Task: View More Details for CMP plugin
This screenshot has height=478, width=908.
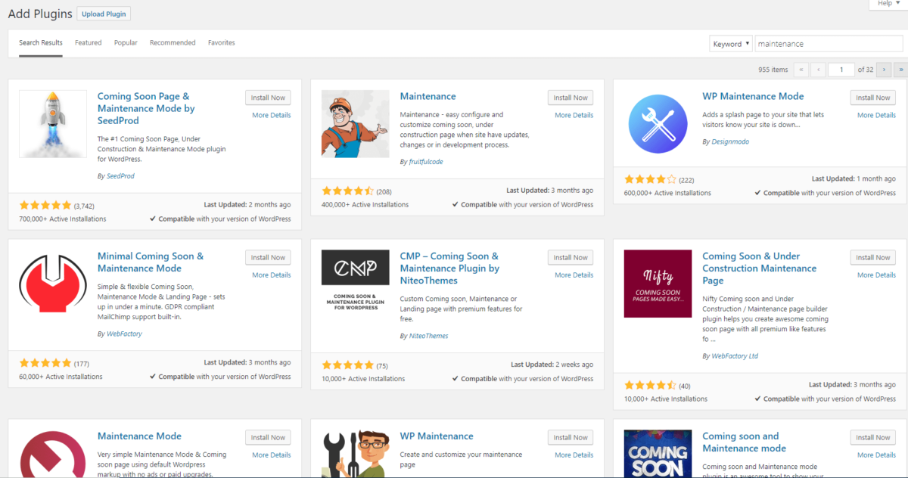Action: 574,275
